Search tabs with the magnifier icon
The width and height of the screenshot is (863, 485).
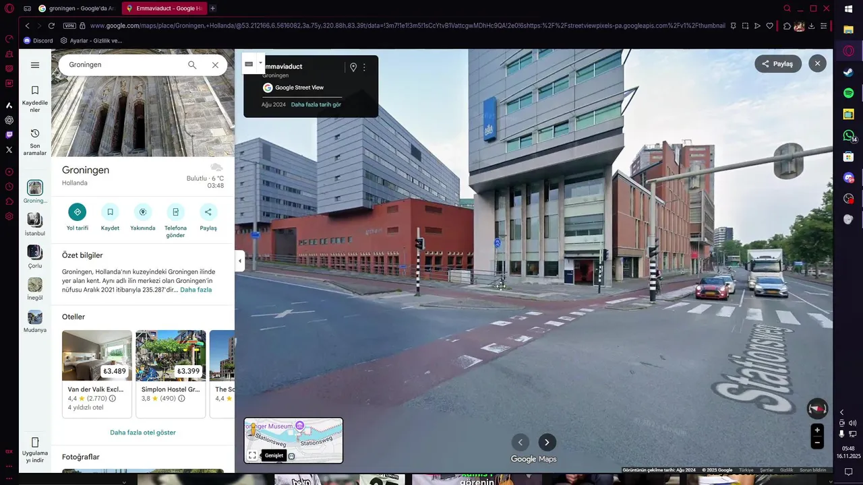pos(787,8)
